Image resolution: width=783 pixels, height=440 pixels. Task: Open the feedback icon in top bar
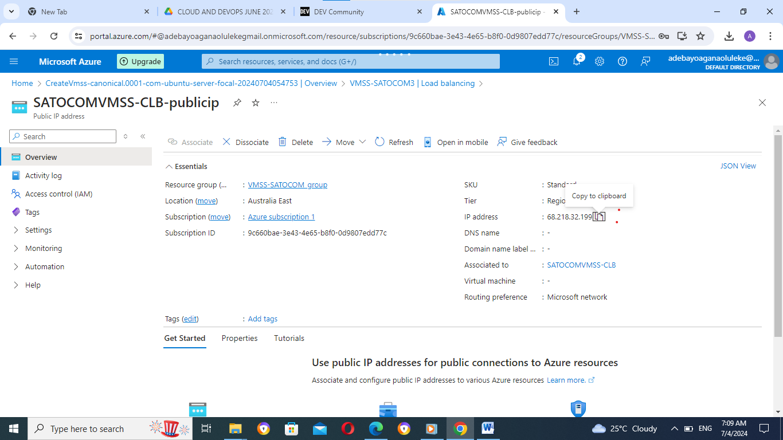[x=645, y=61]
